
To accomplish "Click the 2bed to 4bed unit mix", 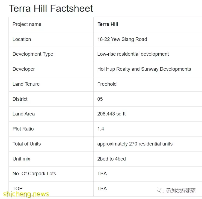I will click(112, 159).
